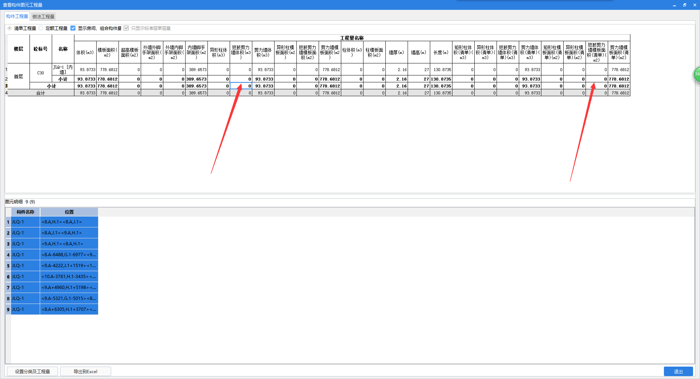Image resolution: width=700 pixels, height=379 pixels.
Task: Select detail row 9 <8.A+6305,H.1+3707>
Action: pyautogui.click(x=54, y=309)
